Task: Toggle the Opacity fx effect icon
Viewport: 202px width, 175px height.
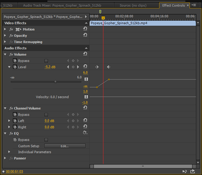Action: click(11, 36)
